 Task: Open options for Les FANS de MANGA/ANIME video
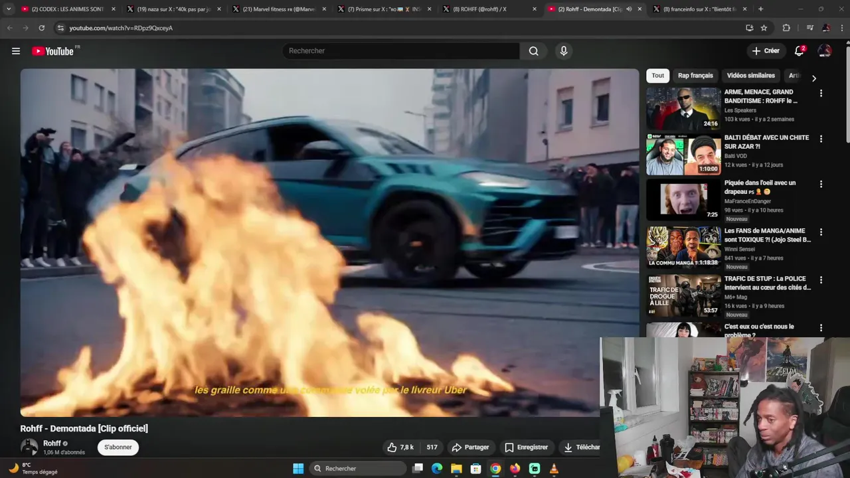[x=821, y=232]
